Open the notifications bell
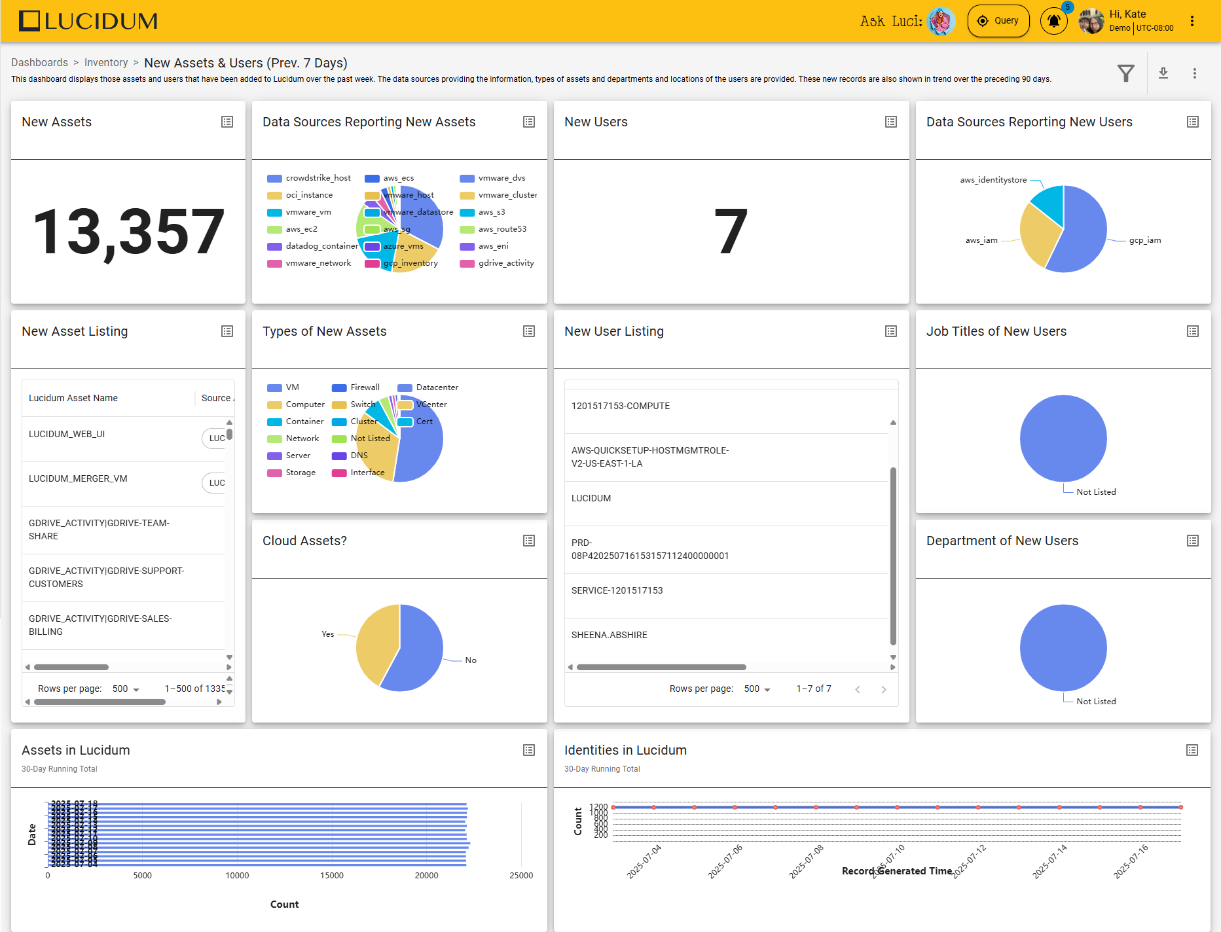 (x=1053, y=21)
